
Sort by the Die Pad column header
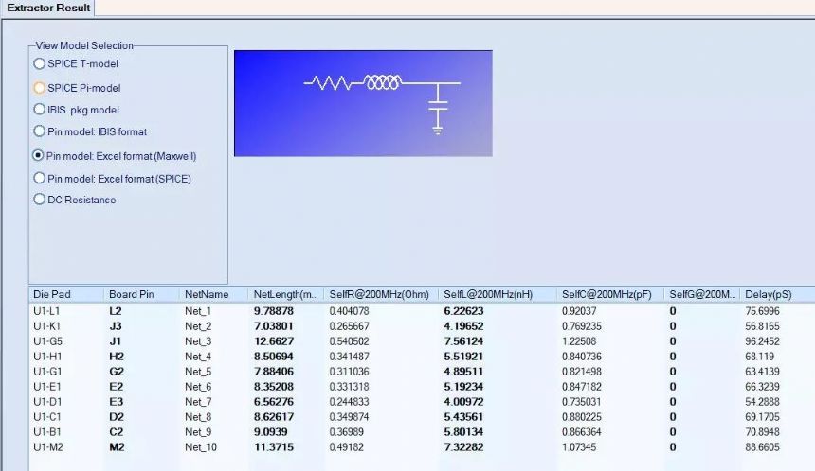tap(66, 295)
